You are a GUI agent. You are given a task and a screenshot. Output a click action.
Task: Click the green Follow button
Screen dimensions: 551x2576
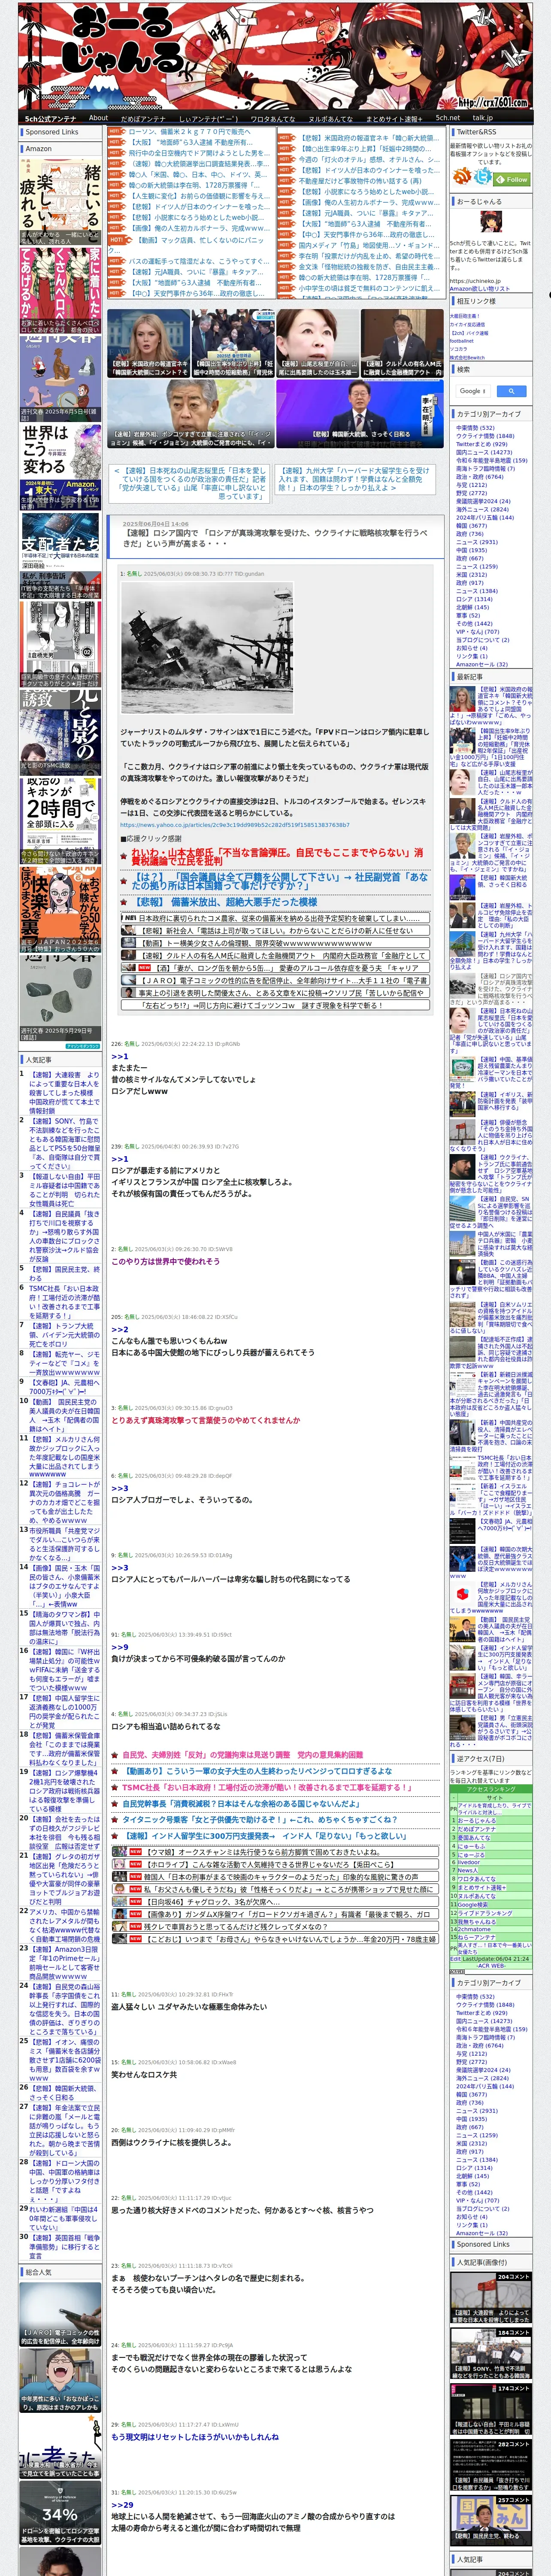click(x=513, y=179)
